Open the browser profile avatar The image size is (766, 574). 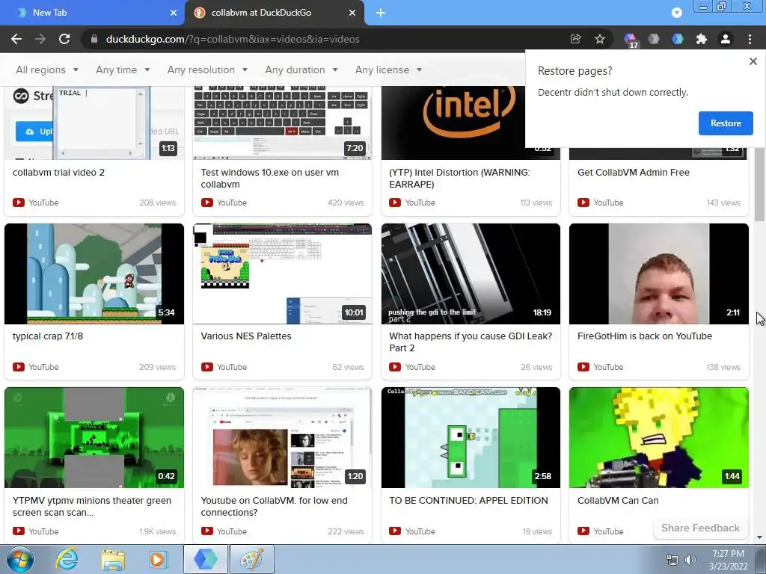click(726, 39)
